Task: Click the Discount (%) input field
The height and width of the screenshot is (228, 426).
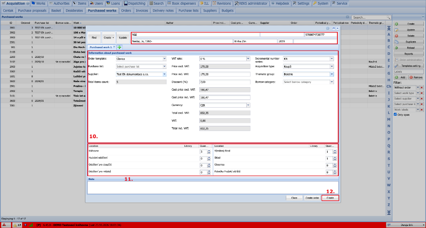Action: pos(225,82)
